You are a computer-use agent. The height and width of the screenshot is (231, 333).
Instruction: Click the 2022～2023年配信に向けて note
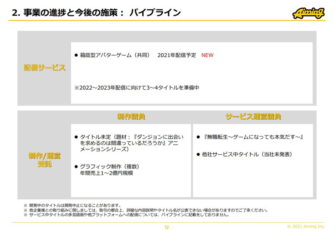coord(137,88)
